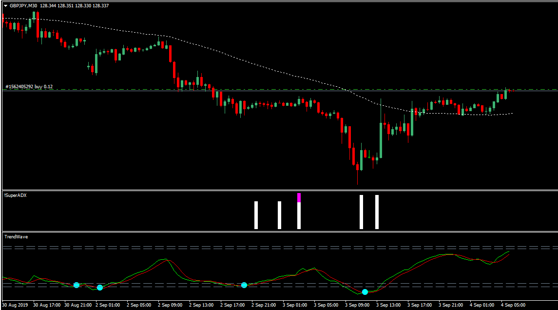Select the GBPJPY,M30 chart title text

[24, 6]
